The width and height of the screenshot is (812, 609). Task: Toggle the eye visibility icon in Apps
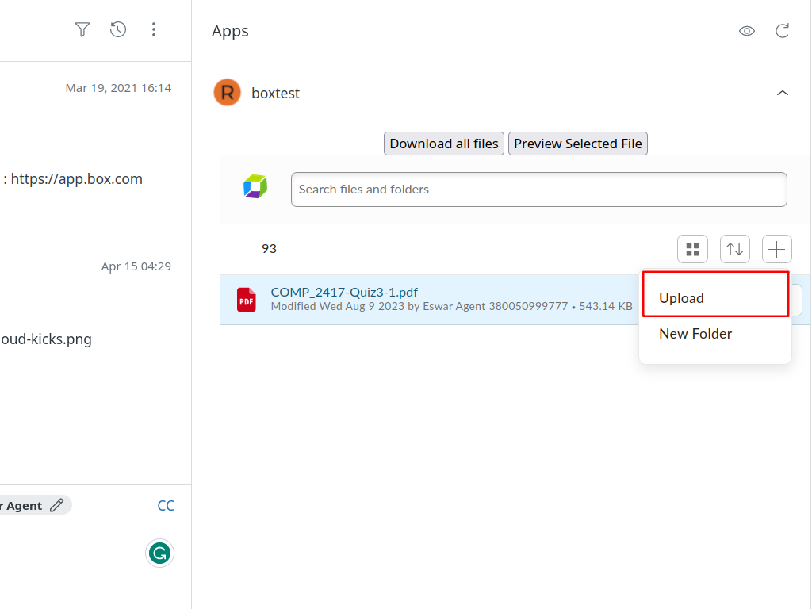[746, 31]
